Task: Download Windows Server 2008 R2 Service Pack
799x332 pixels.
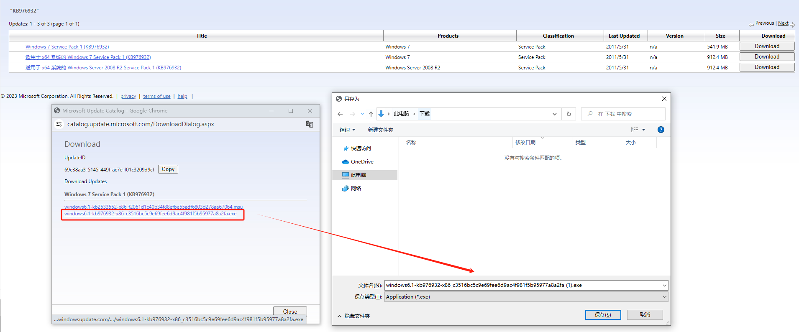Action: [766, 67]
